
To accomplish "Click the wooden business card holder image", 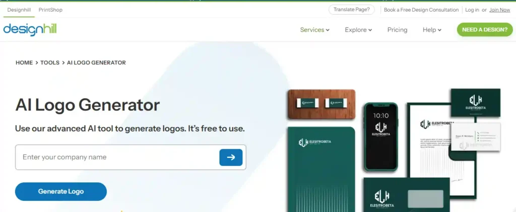I will coord(321,104).
